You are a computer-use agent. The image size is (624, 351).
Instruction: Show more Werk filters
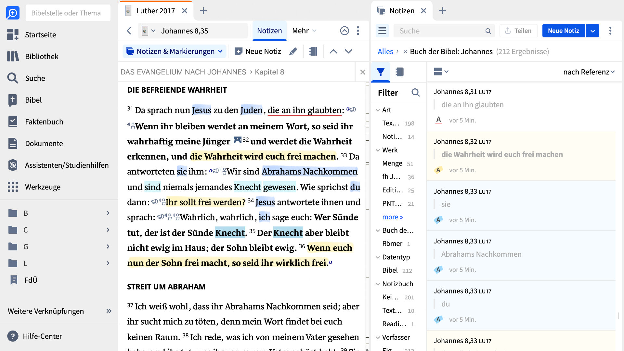392,217
